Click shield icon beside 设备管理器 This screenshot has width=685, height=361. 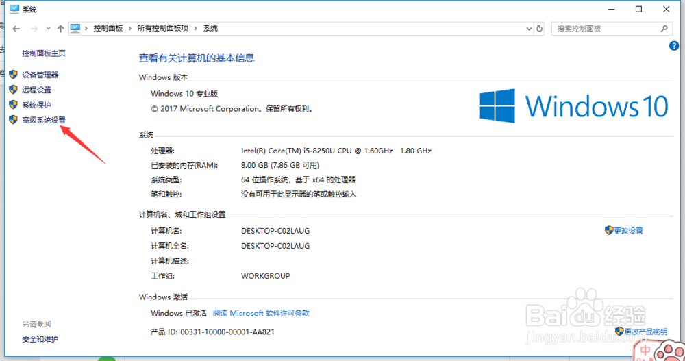tap(13, 74)
